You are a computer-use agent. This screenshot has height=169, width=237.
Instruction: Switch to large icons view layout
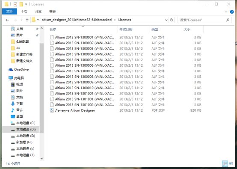[x=231, y=163]
